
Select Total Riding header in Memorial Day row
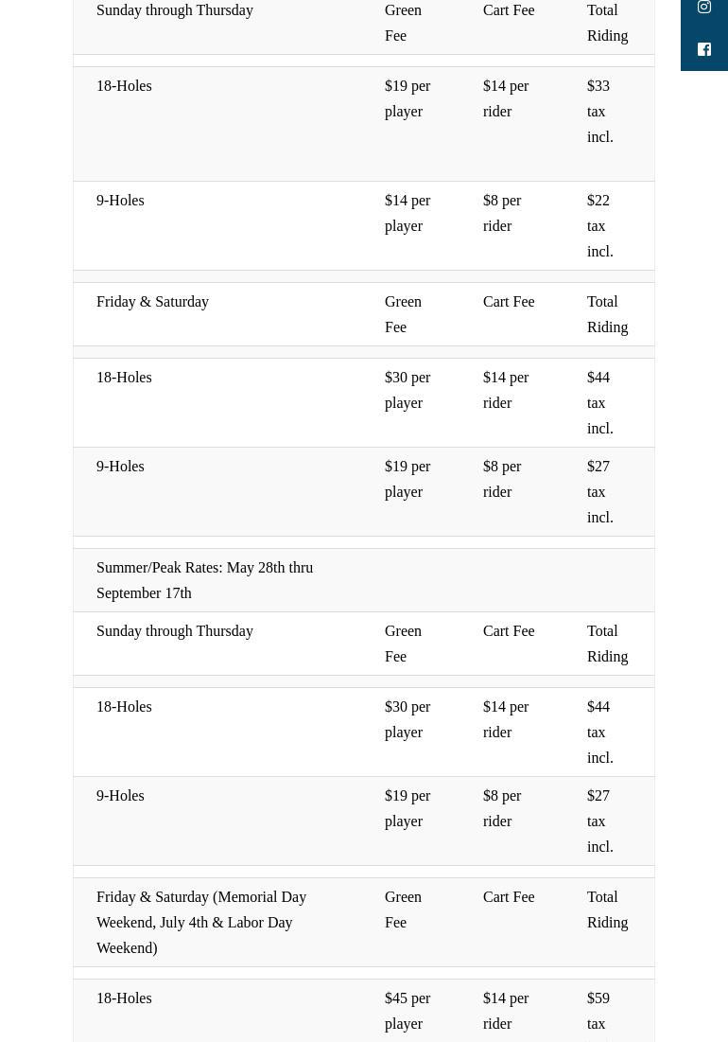pyautogui.click(x=607, y=910)
